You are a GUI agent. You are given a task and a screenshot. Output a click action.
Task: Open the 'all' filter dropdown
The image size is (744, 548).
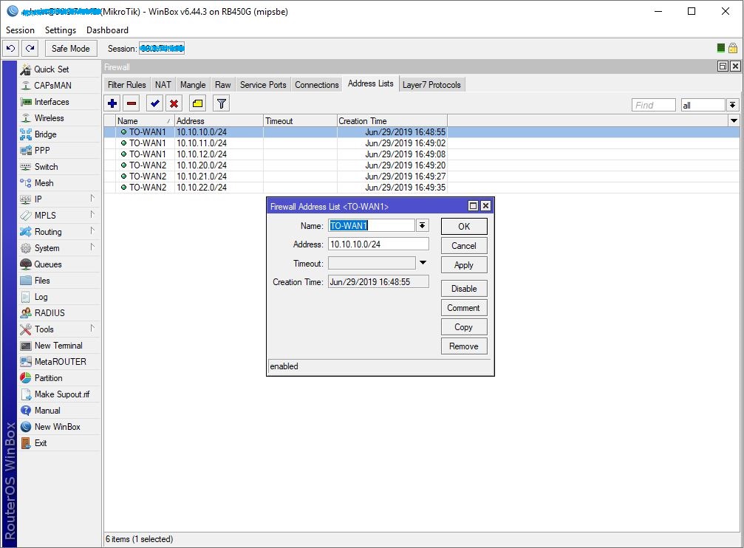pyautogui.click(x=733, y=105)
